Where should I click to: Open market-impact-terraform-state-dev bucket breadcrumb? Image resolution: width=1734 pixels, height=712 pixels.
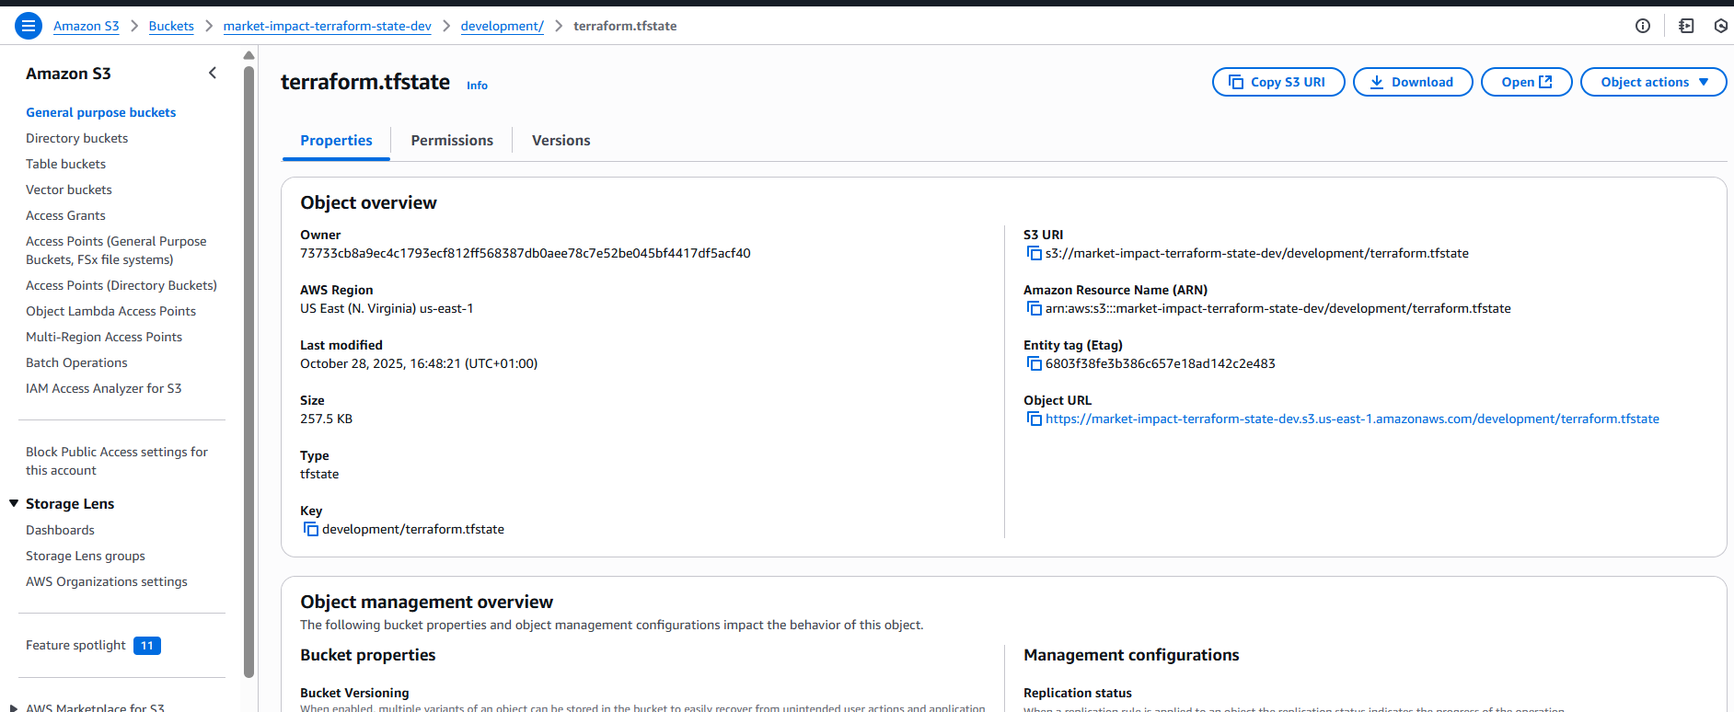click(327, 26)
